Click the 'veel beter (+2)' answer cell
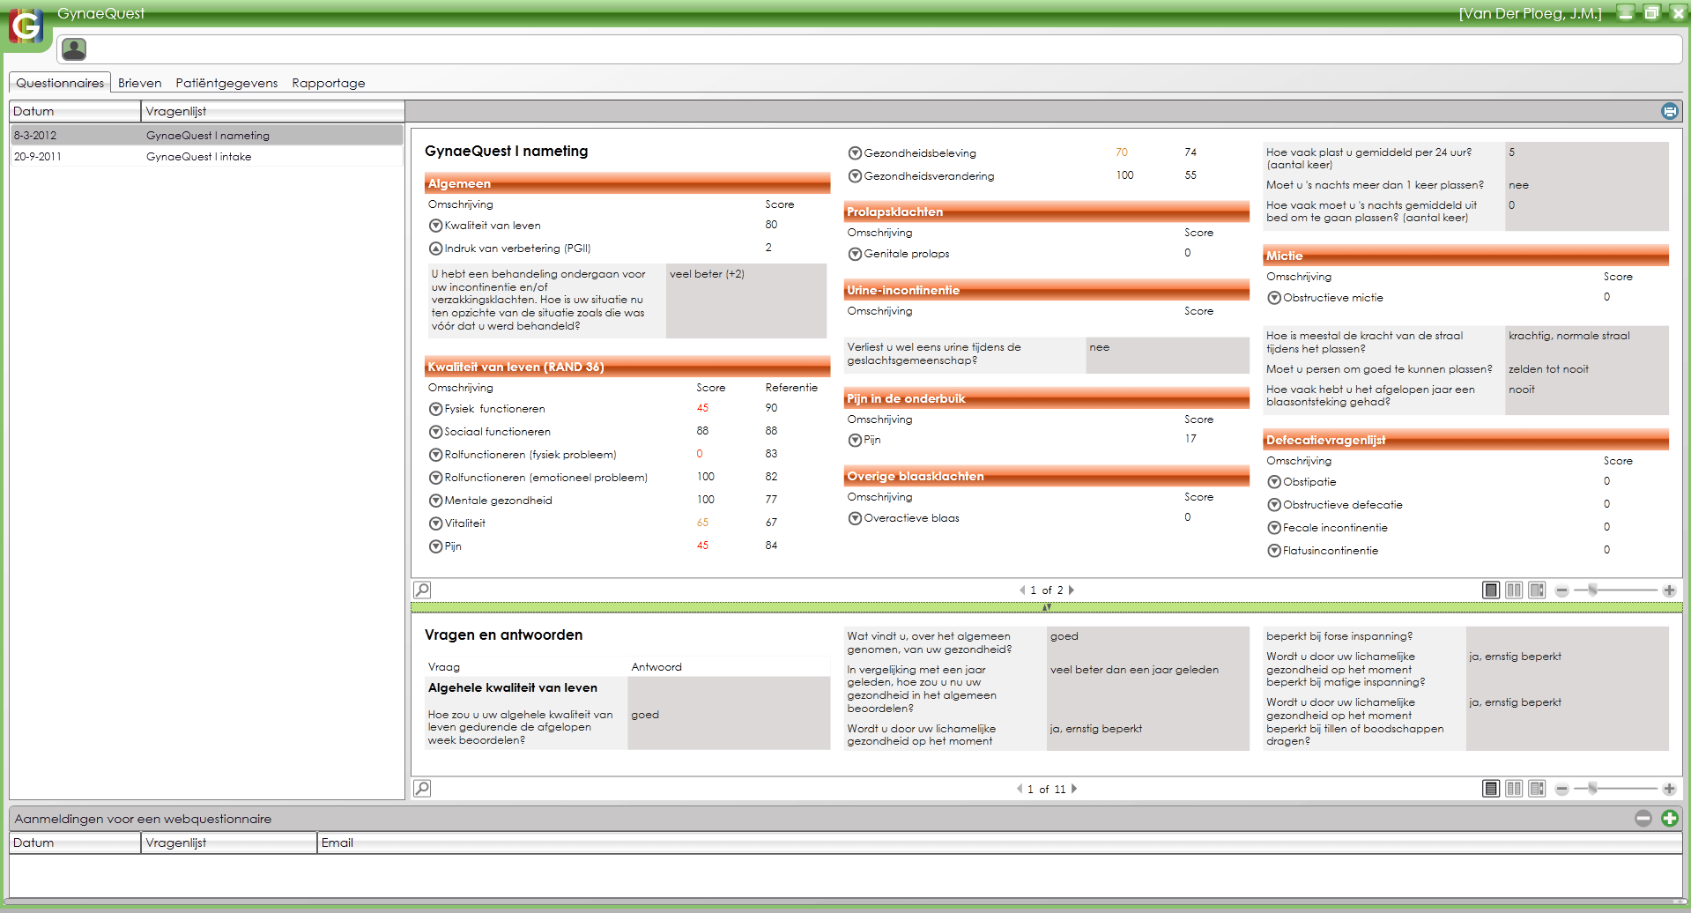 click(x=746, y=301)
